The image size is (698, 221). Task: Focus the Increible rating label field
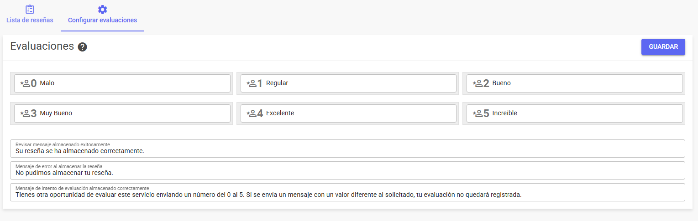(574, 113)
